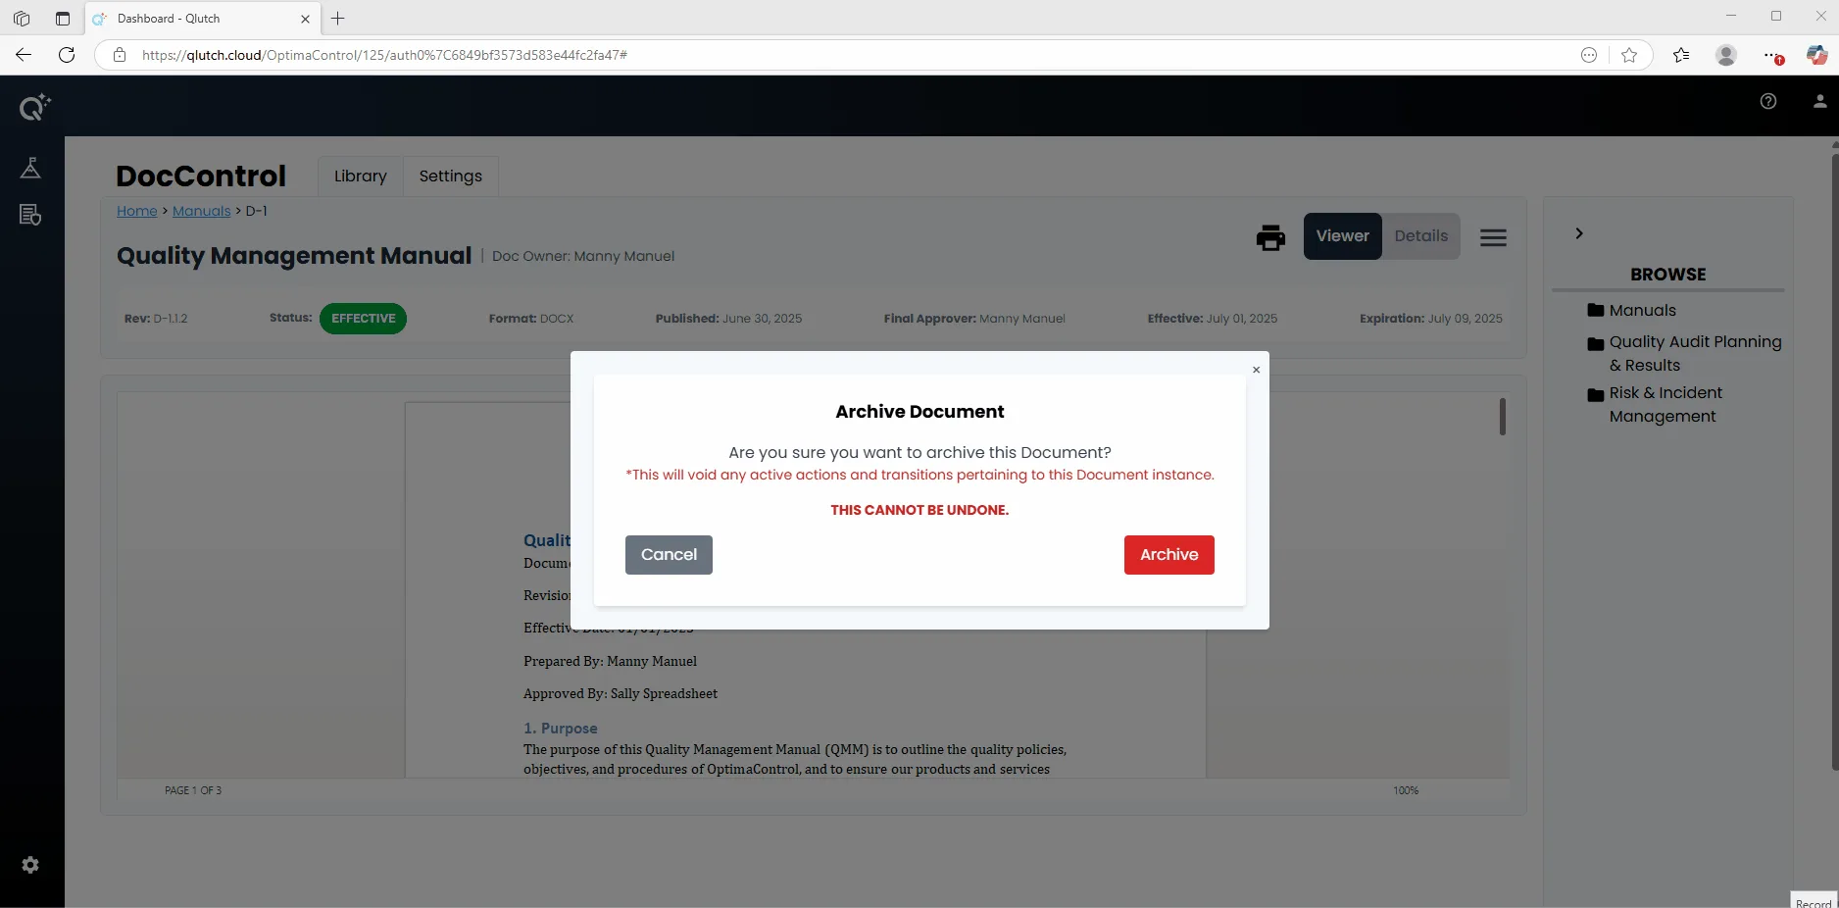Click the Cancel button
Image resolution: width=1839 pixels, height=908 pixels.
pyautogui.click(x=669, y=555)
